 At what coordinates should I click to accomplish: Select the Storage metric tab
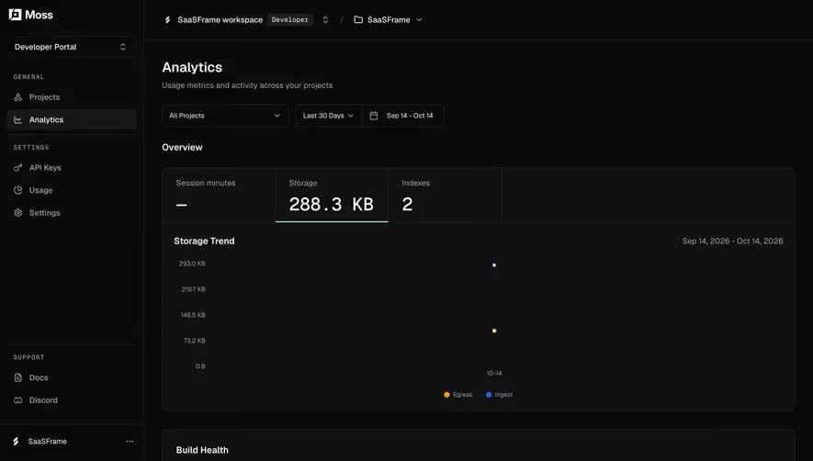332,195
